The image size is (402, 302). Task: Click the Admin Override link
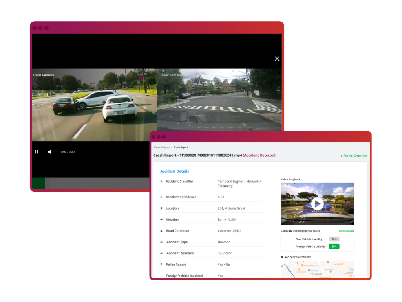tap(353, 155)
